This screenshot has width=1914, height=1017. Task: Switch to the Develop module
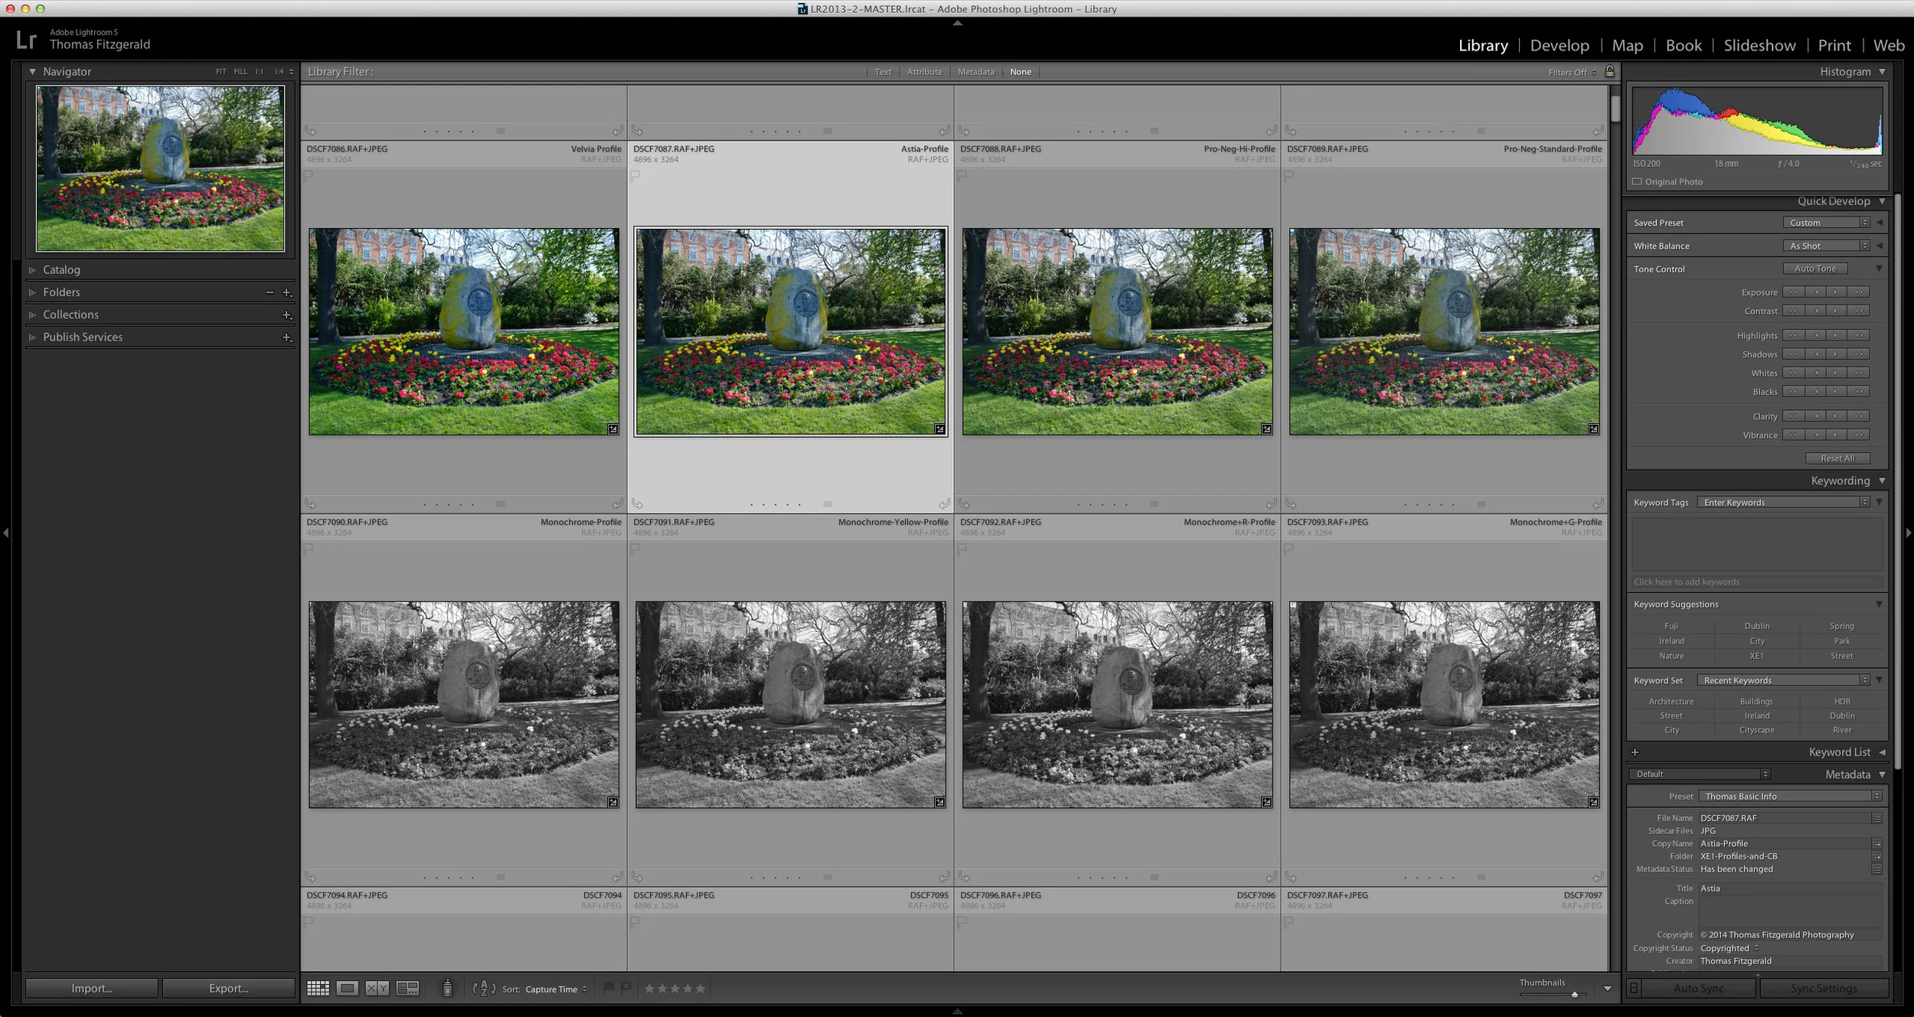point(1560,45)
